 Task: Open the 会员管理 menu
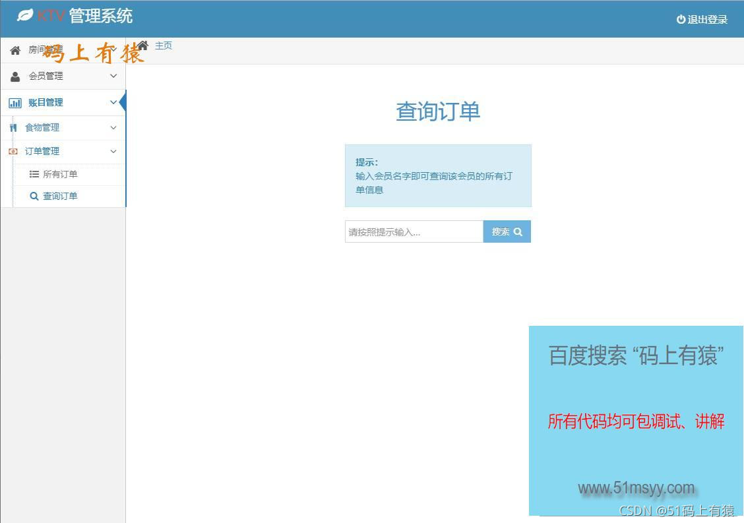63,77
